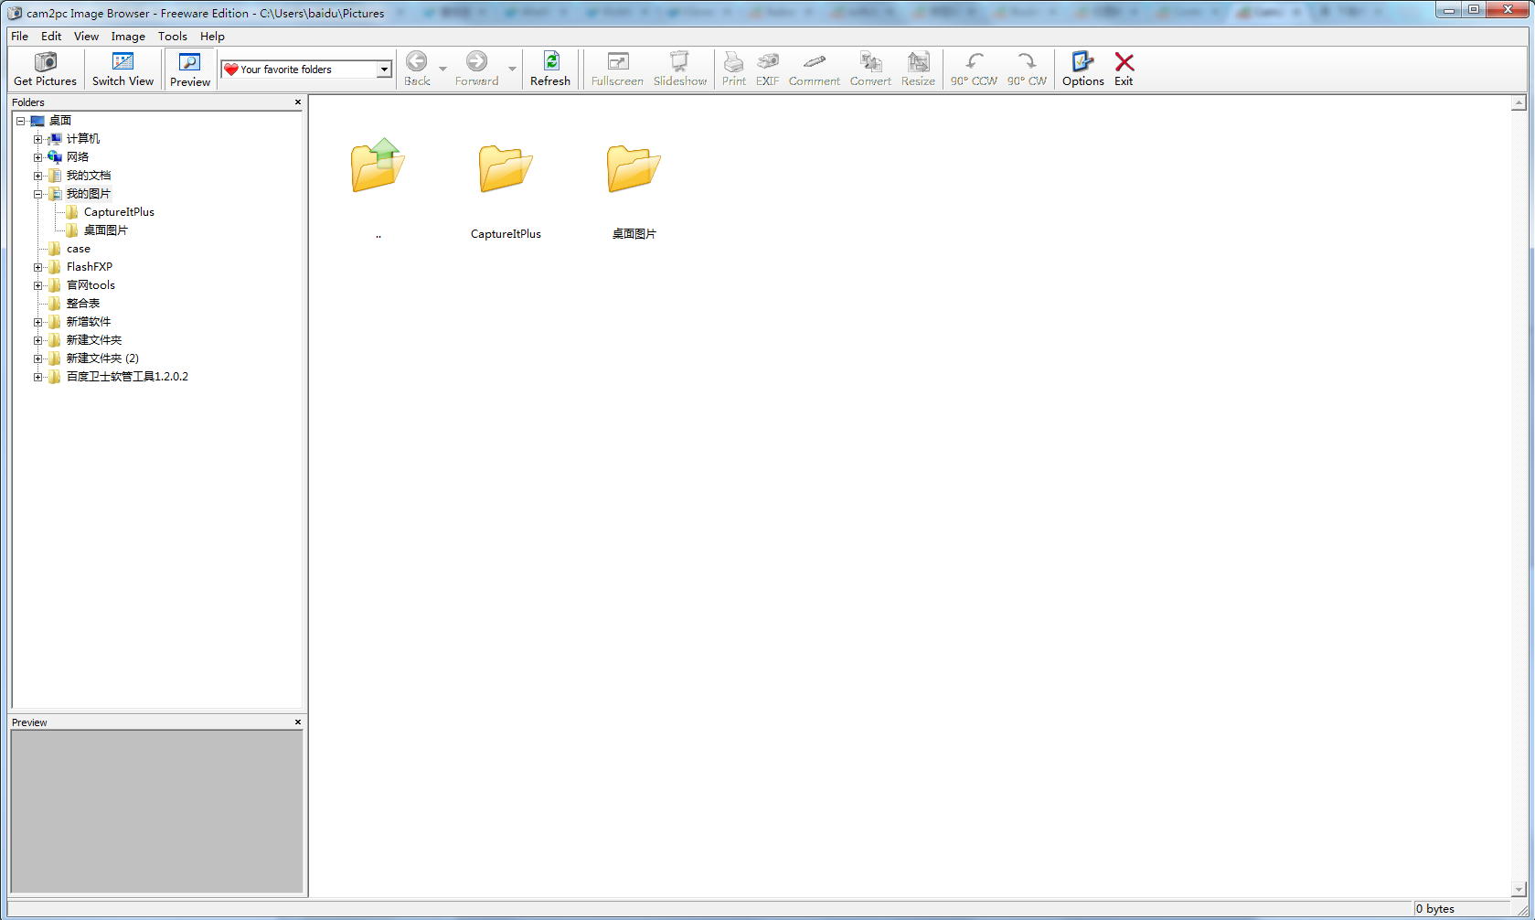Open the Forward history dropdown arrow

point(512,70)
